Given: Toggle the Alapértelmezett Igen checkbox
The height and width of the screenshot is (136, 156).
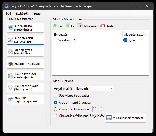Looking at the screenshot, I should pos(125,40).
